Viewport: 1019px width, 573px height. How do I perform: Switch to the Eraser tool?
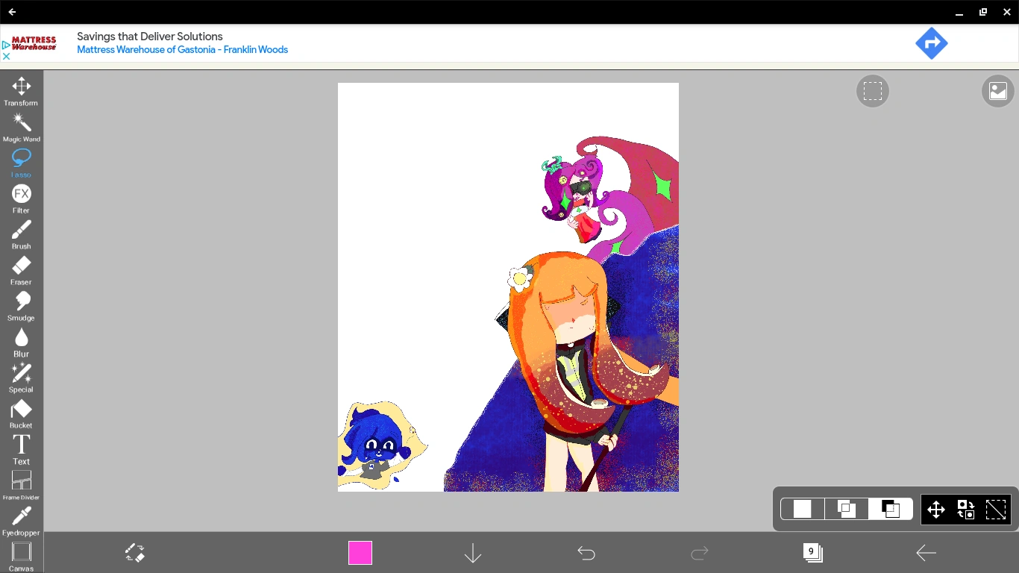point(20,268)
